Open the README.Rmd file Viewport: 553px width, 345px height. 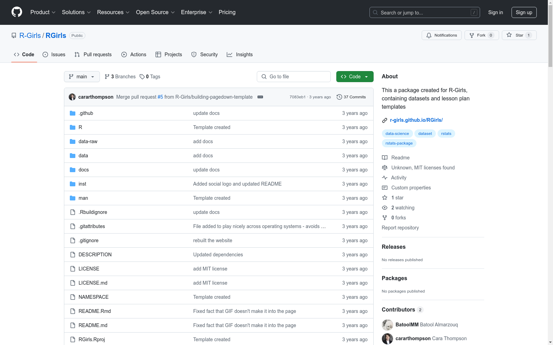click(x=95, y=311)
